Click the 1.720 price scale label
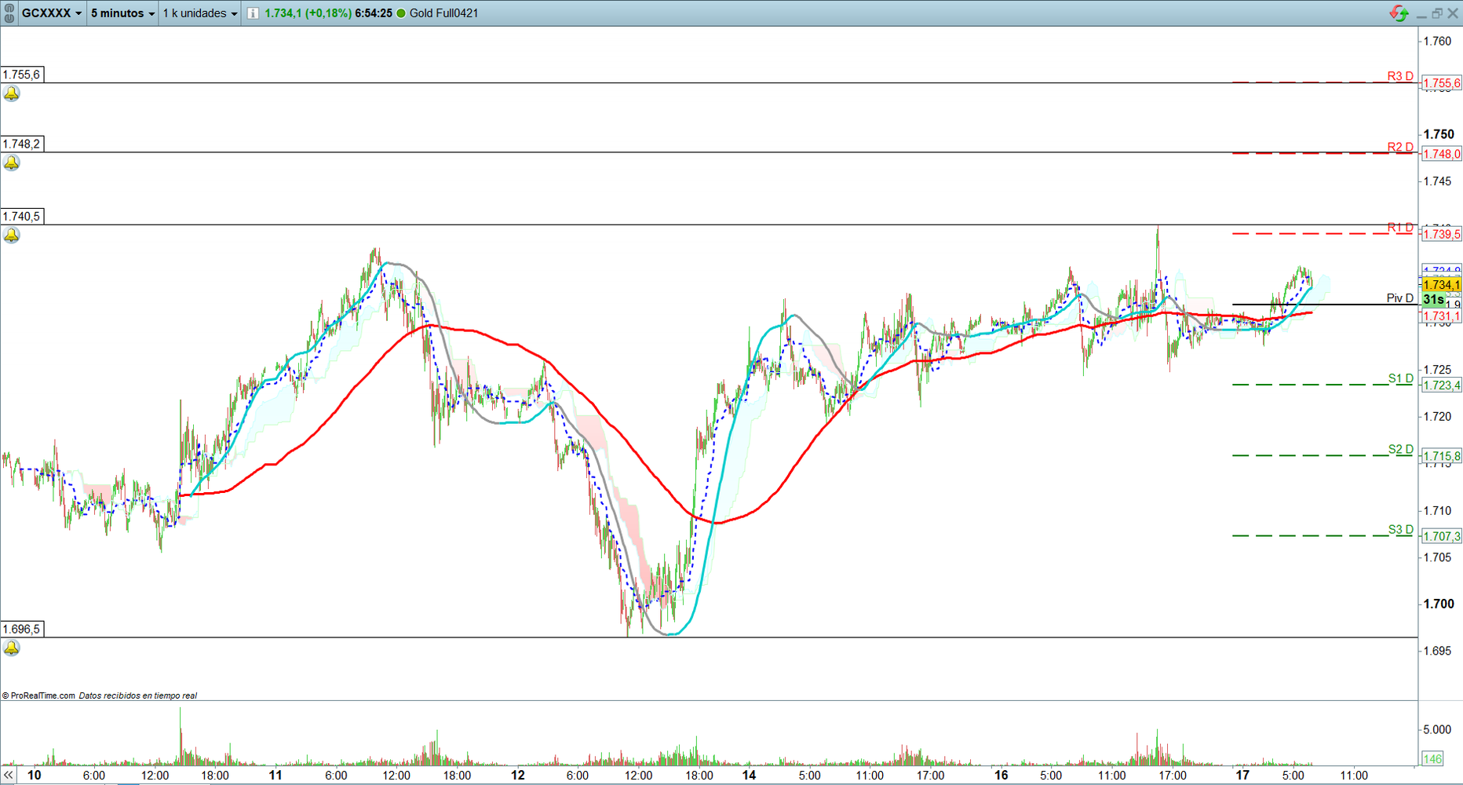Screen dimensions: 1463x785 click(1438, 416)
